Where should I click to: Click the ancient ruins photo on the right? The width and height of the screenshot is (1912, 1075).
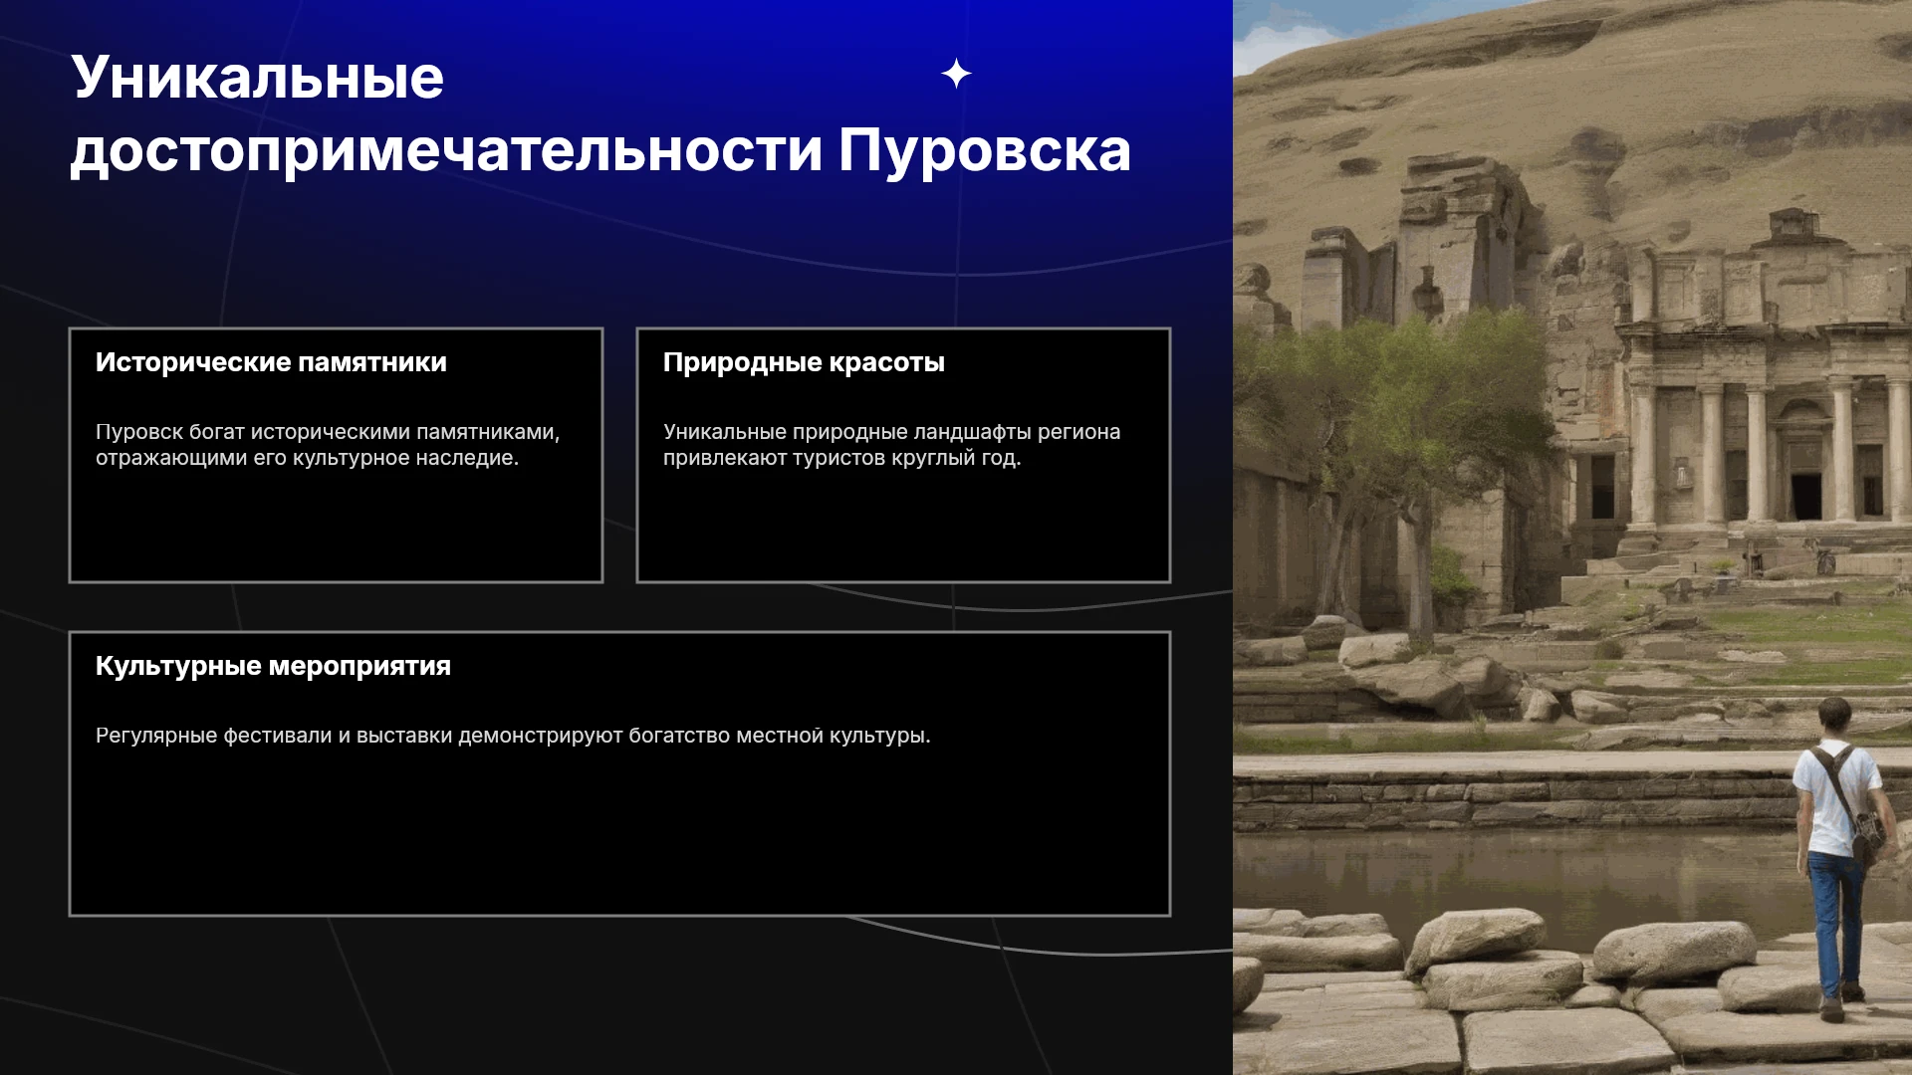coord(1572,537)
